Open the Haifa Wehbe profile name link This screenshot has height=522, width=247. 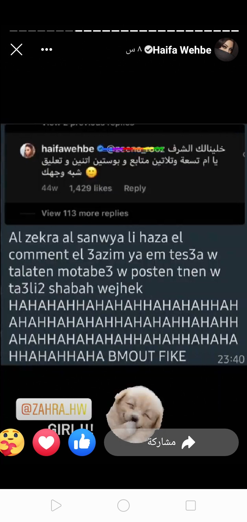[182, 50]
